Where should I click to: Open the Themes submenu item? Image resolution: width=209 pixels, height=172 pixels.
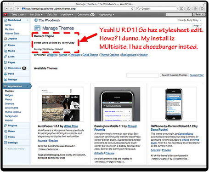9,91
